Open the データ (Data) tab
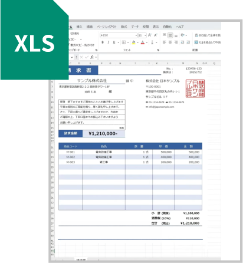This screenshot has width=243, height=263. pos(135,27)
